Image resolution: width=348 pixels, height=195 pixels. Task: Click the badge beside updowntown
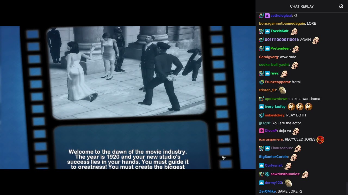tap(262, 99)
